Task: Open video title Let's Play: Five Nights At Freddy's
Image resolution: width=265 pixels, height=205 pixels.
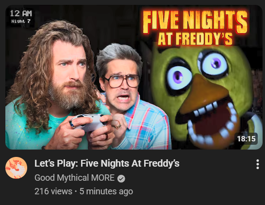Action: [107, 163]
